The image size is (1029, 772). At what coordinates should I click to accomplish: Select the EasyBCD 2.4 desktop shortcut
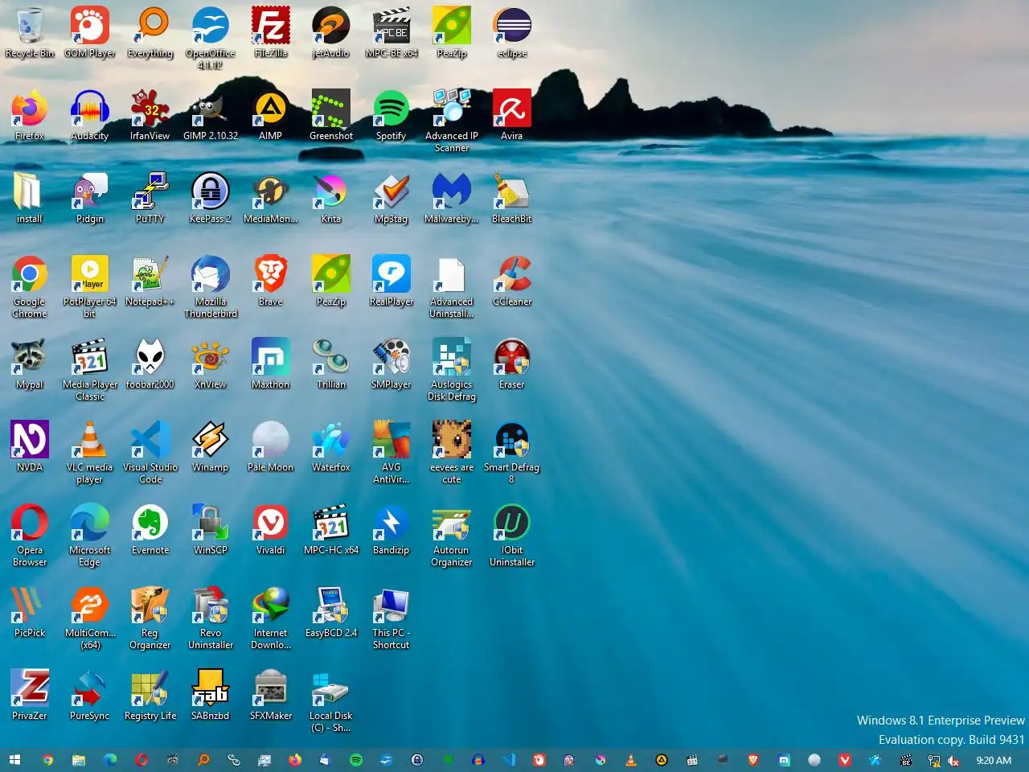[331, 614]
